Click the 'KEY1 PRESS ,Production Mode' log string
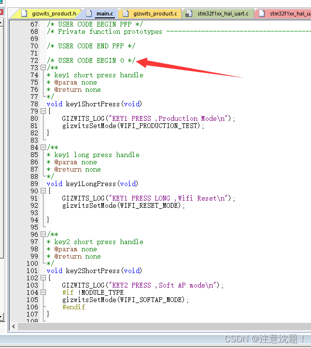The height and width of the screenshot is (348, 311). [x=169, y=118]
